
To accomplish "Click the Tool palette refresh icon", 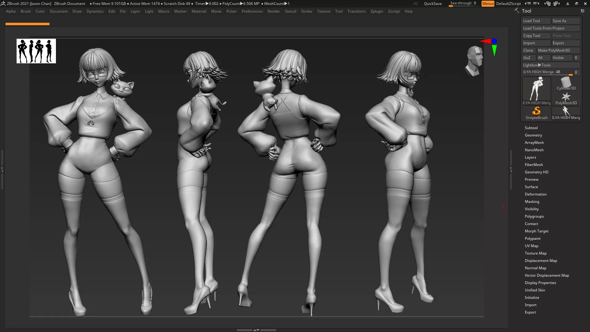I will (x=582, y=11).
